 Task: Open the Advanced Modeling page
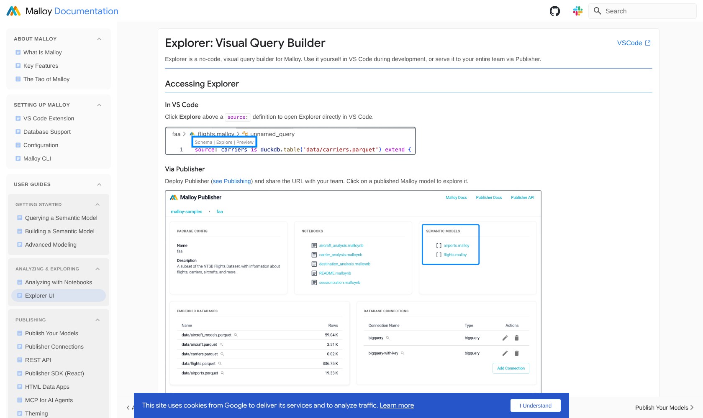[51, 245]
